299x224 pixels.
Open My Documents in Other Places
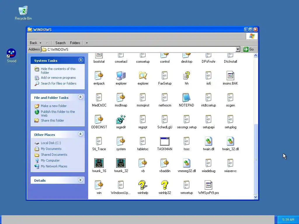pos(51,149)
